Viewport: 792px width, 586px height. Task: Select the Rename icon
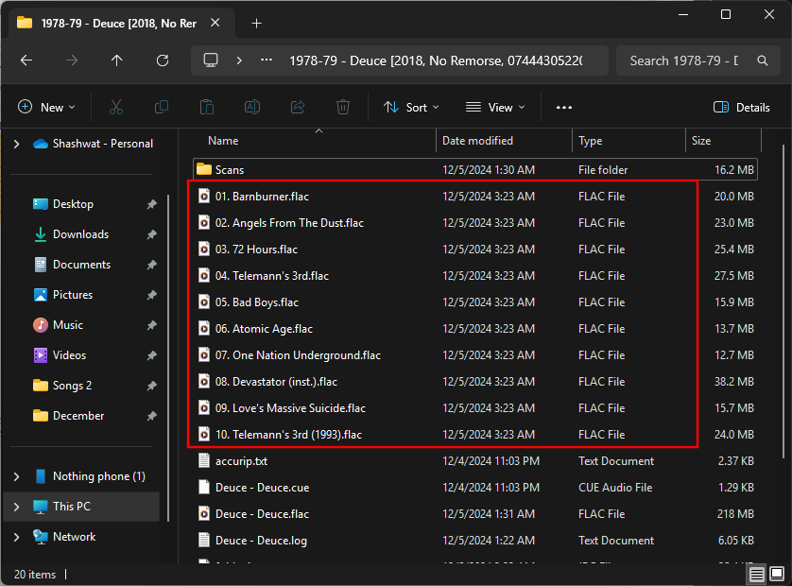click(251, 107)
